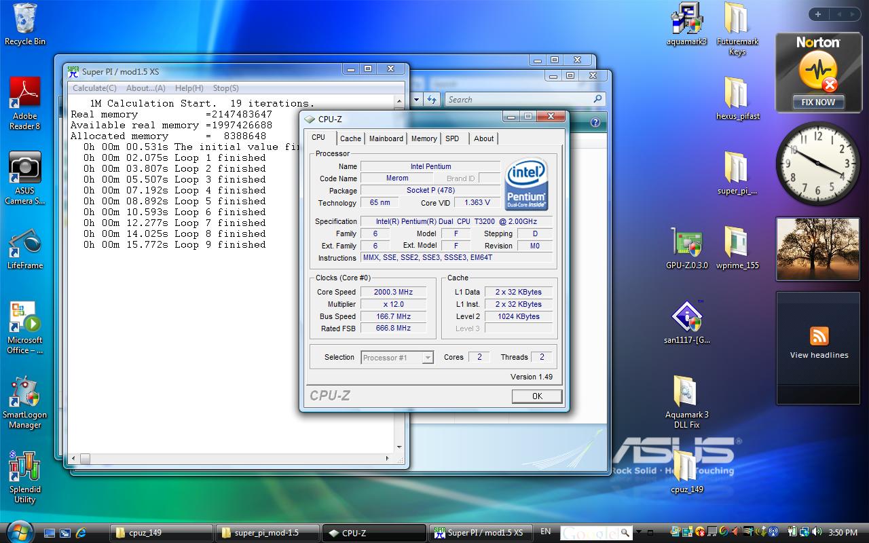Screen dimensions: 869x543
Task: Click the Google search box in taskbar
Action: click(x=590, y=533)
